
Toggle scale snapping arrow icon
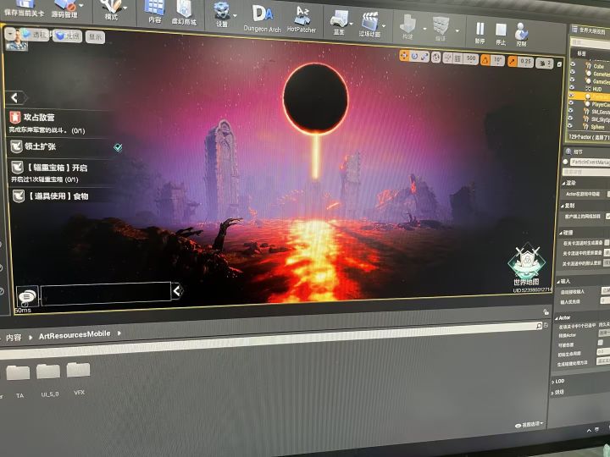click(x=512, y=61)
